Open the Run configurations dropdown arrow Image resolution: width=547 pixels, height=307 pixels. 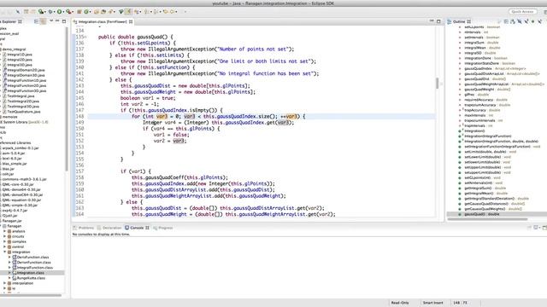pos(64,12)
